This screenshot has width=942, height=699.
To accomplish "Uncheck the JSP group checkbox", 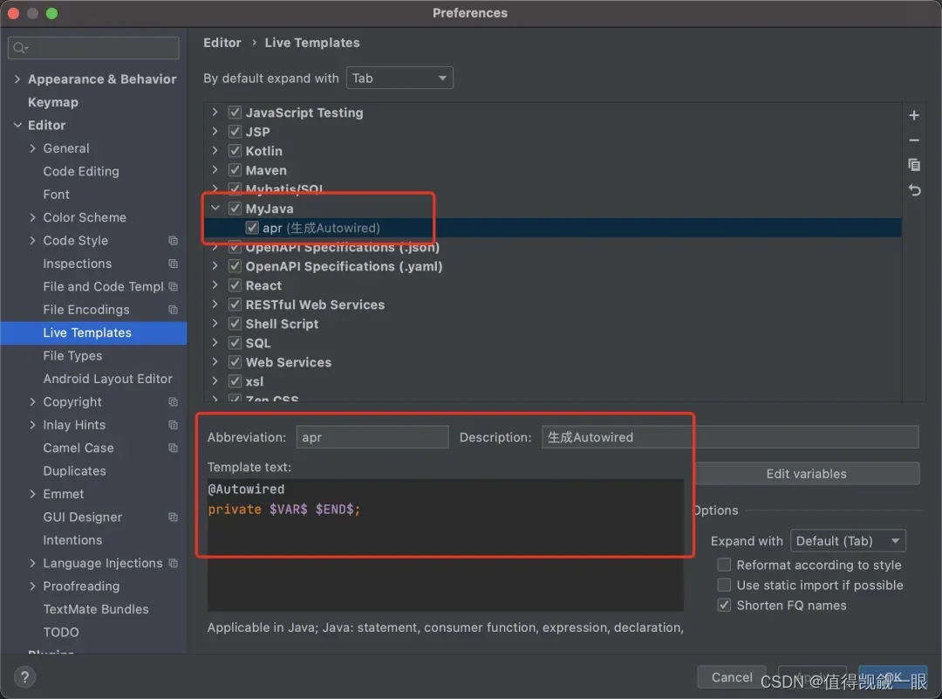I will point(235,132).
